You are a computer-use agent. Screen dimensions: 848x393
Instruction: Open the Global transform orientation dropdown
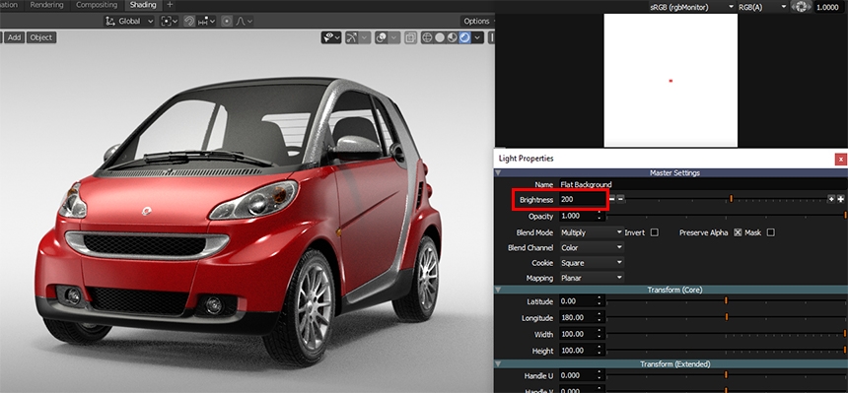pyautogui.click(x=129, y=21)
